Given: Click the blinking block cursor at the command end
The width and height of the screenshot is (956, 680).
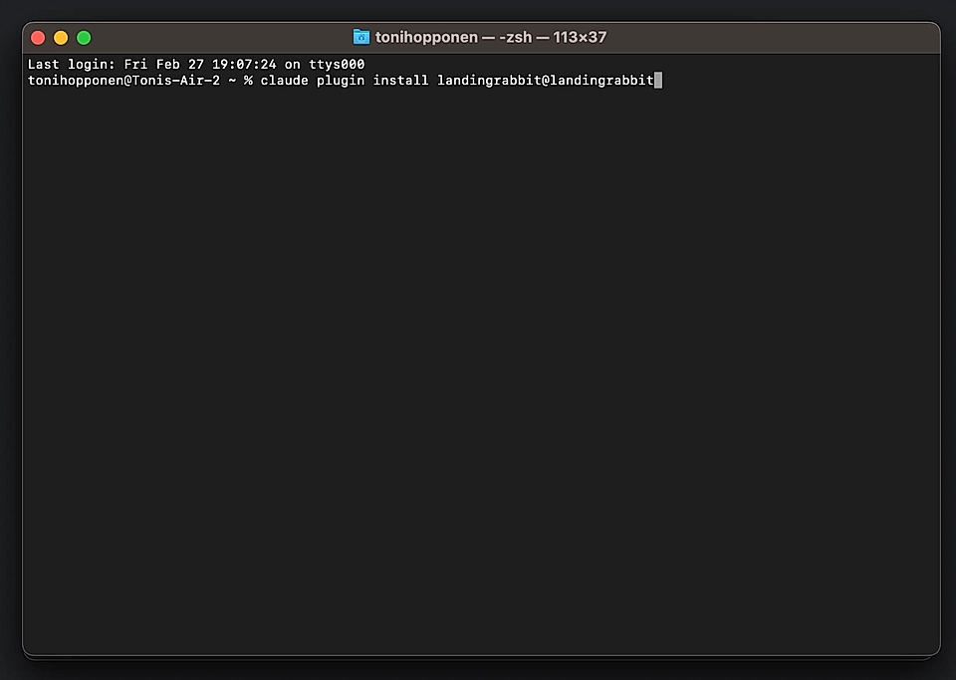Looking at the screenshot, I should [658, 81].
